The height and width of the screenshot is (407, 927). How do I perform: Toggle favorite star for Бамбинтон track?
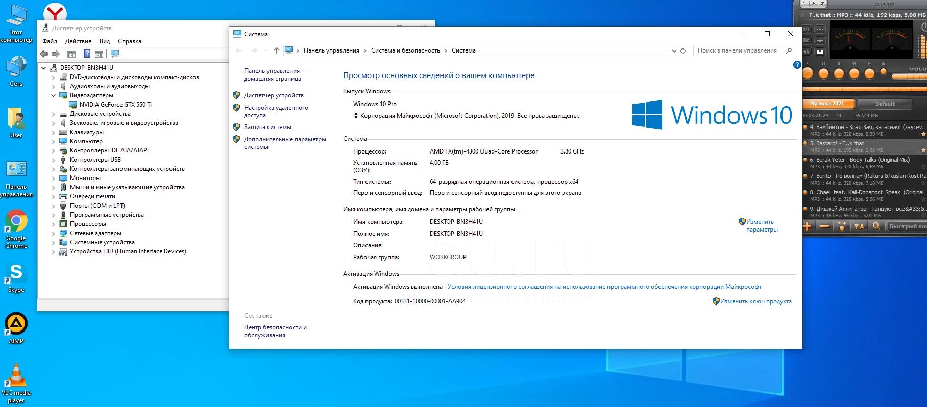[923, 134]
